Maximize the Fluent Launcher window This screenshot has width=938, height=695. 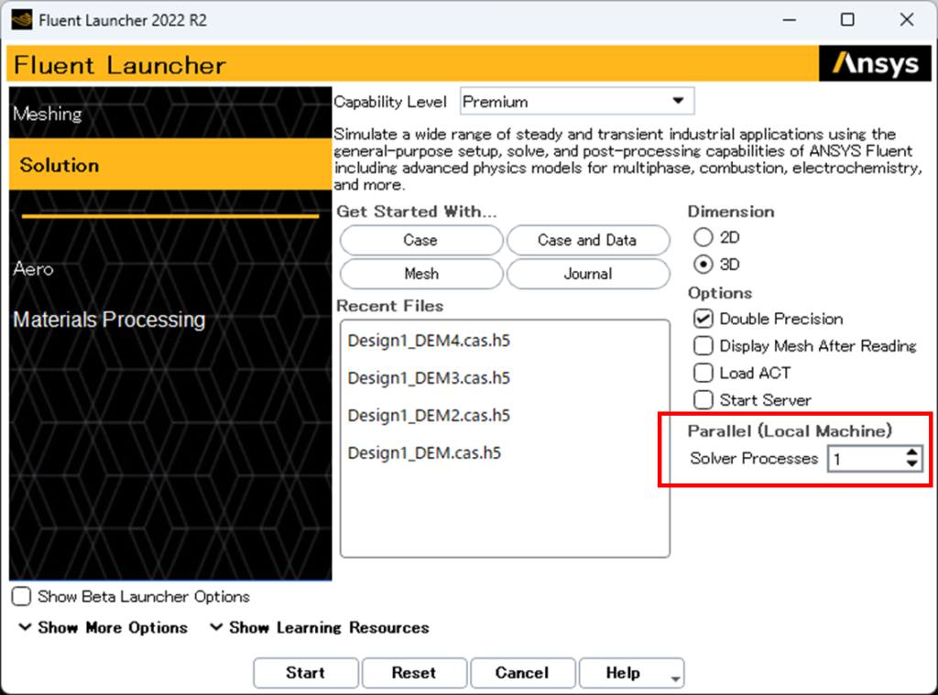coord(847,20)
